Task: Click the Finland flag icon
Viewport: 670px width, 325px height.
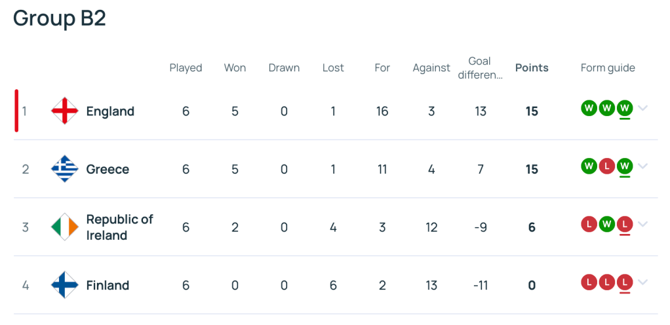Action: (x=64, y=285)
